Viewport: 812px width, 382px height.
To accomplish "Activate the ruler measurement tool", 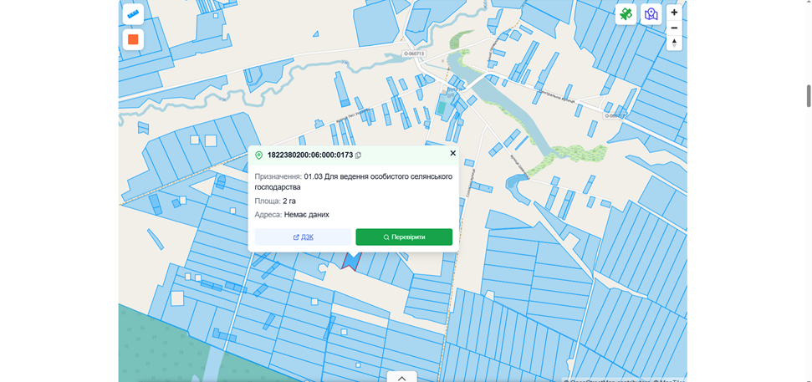I will (x=133, y=14).
